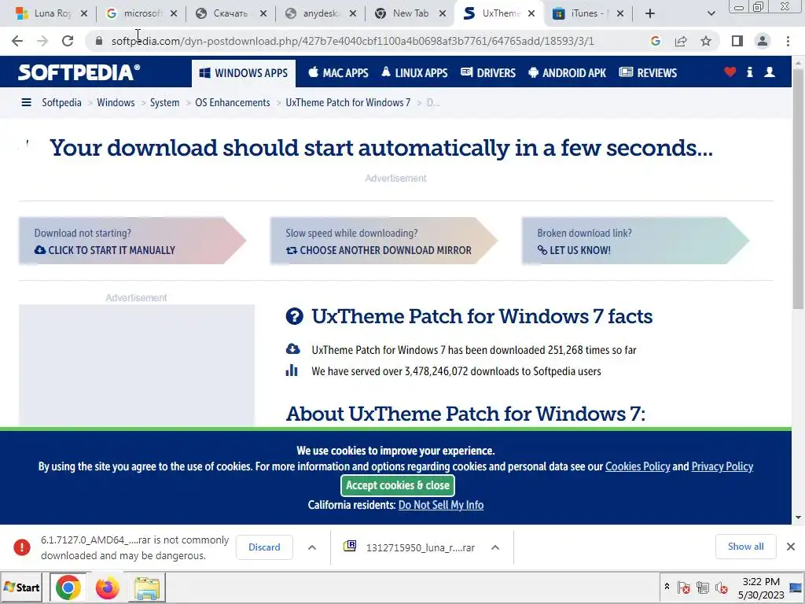Report broken link via Let Us Know

click(635, 241)
